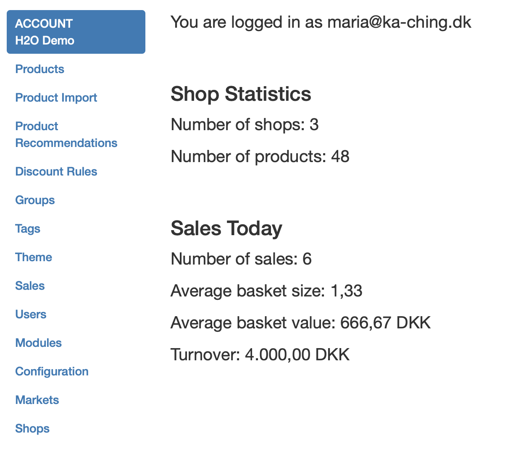This screenshot has height=451, width=521.
Task: Open the Shops link
Action: [x=32, y=428]
